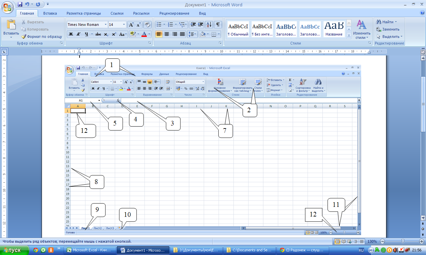Click the tab selector at ruler corner
The image size is (426, 255).
[x=4, y=51]
